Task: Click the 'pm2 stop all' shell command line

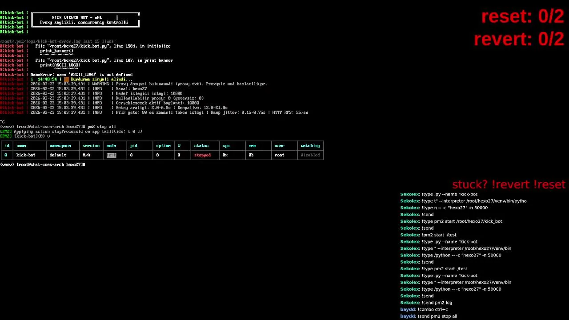Action: click(58, 127)
